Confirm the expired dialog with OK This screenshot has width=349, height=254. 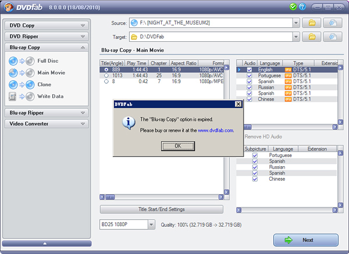[x=178, y=146]
